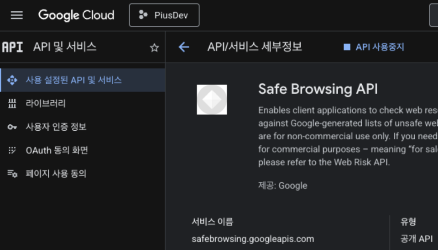Viewport: 438px width, 250px height.
Task: Click the 제공: Google provider text
Action: [x=283, y=185]
